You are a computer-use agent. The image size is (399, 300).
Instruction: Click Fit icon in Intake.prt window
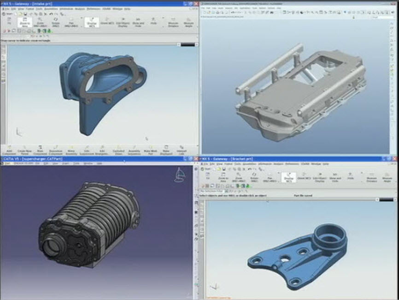pyautogui.click(x=9, y=22)
